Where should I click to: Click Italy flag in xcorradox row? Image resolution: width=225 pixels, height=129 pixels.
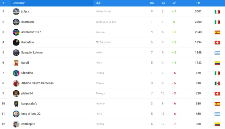click(x=217, y=22)
